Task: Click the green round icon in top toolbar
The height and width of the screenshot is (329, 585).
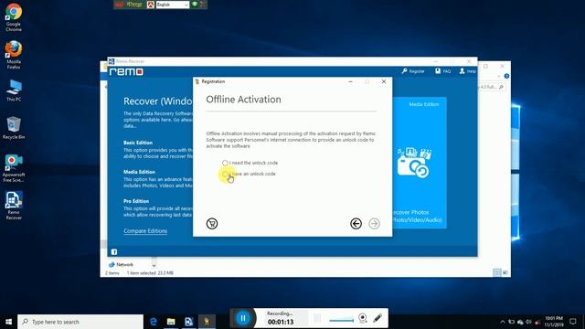Action: tap(195, 5)
